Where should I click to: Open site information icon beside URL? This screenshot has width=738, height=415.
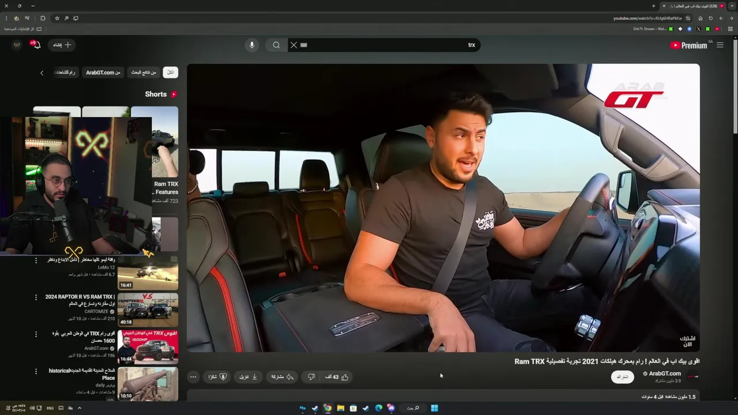(x=688, y=18)
